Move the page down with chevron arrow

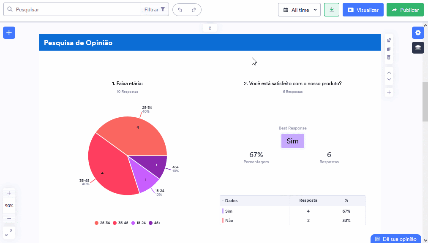pyautogui.click(x=389, y=79)
